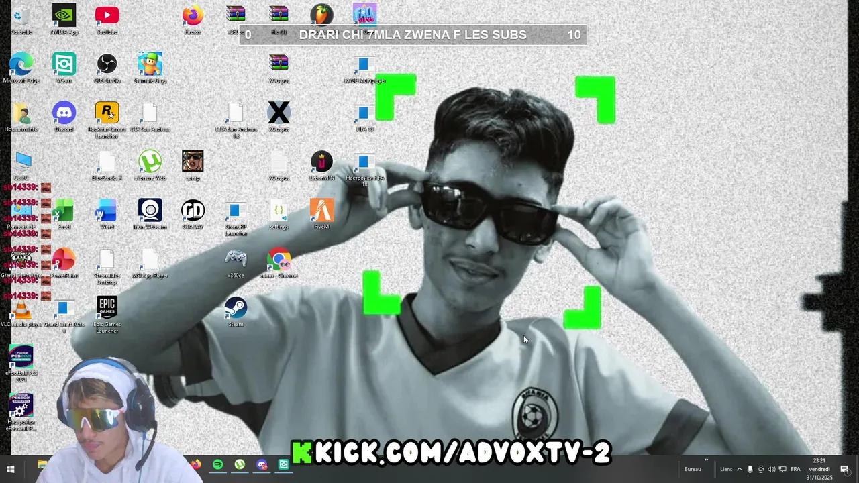
Task: Expand the Bureau toolbar chevron
Action: point(706,460)
